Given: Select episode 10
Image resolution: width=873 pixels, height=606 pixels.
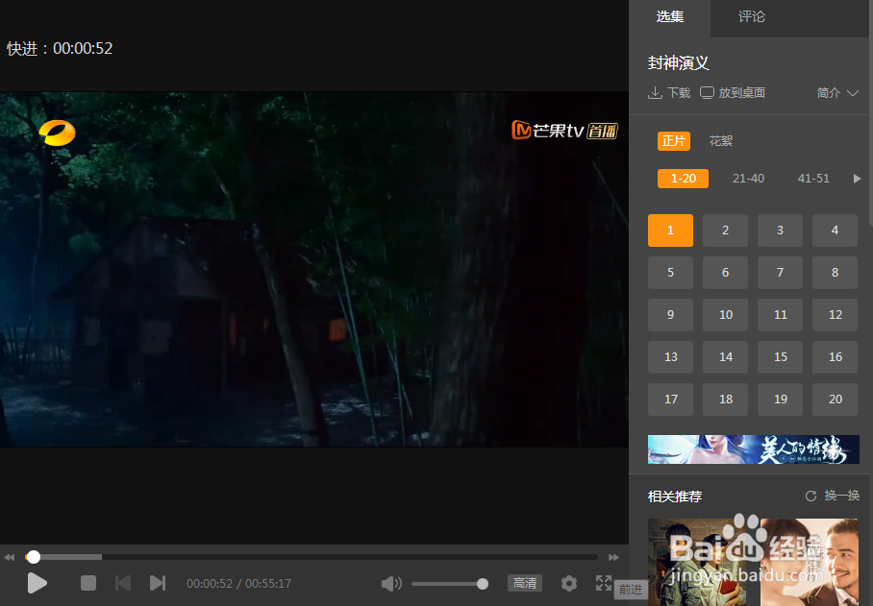Looking at the screenshot, I should point(725,315).
